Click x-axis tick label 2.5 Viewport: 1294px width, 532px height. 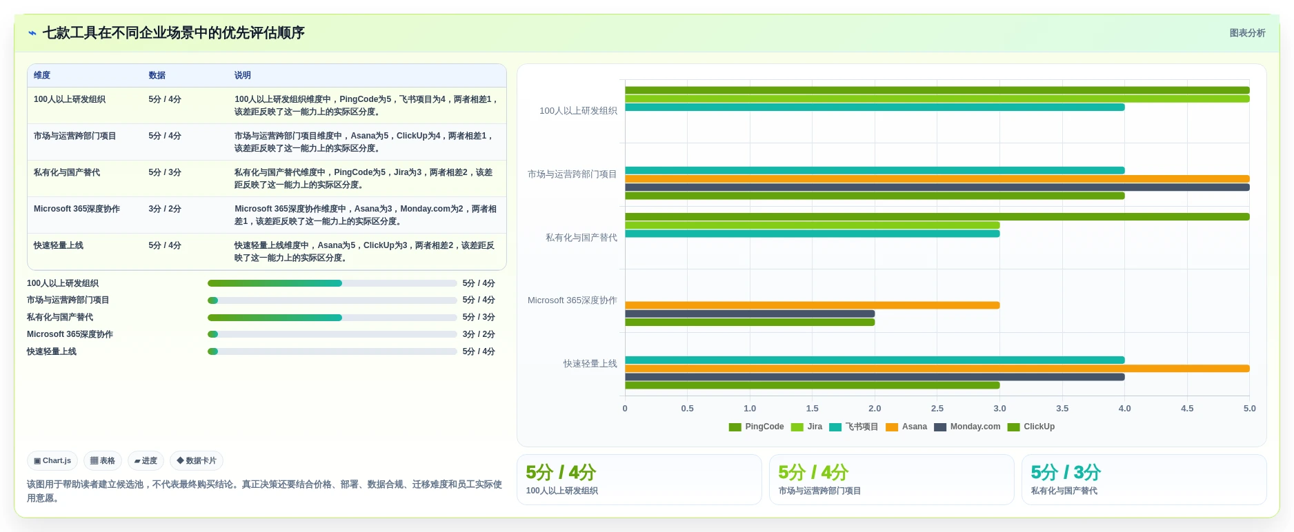coord(937,409)
